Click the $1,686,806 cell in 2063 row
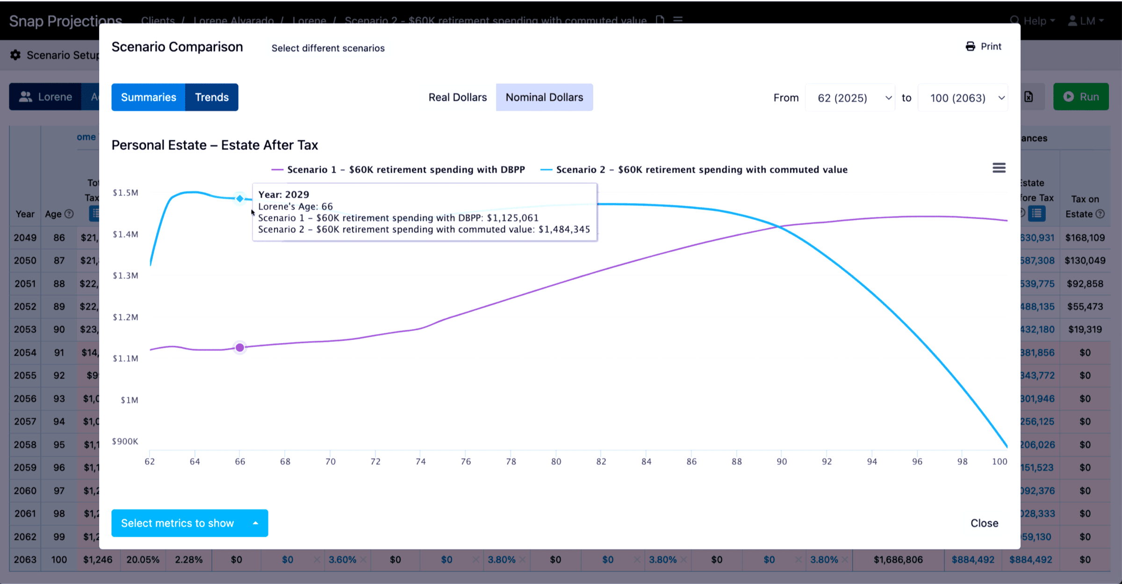1122x584 pixels. 899,560
